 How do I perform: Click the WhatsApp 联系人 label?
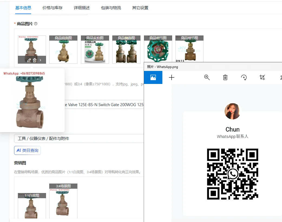232,136
